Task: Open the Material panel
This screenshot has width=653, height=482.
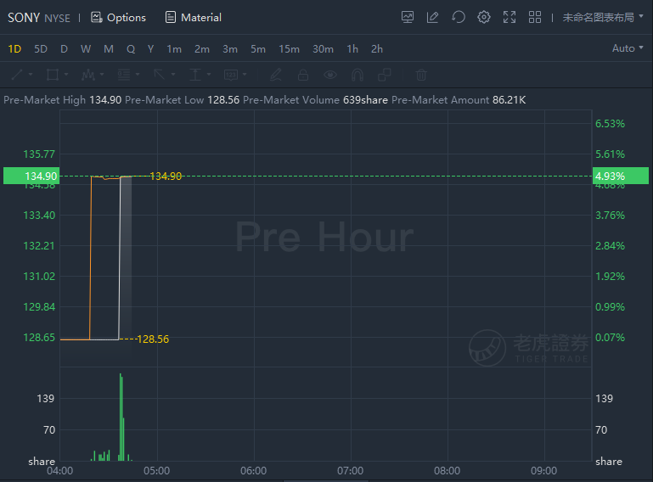Action: [194, 18]
